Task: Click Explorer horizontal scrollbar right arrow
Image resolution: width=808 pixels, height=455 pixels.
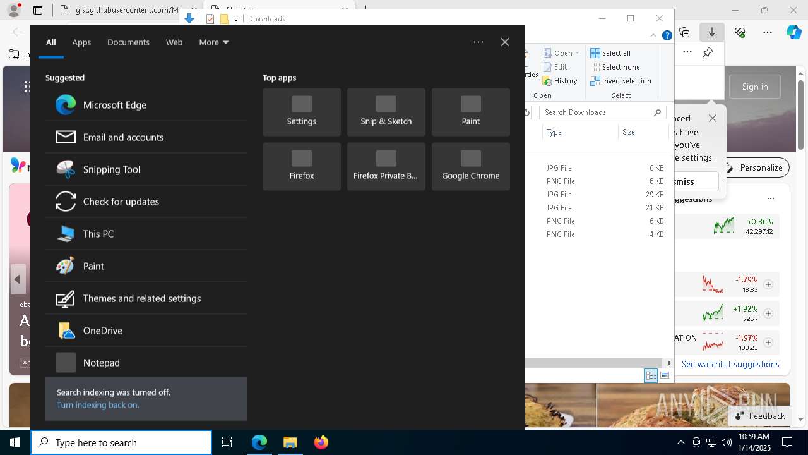Action: 669,363
